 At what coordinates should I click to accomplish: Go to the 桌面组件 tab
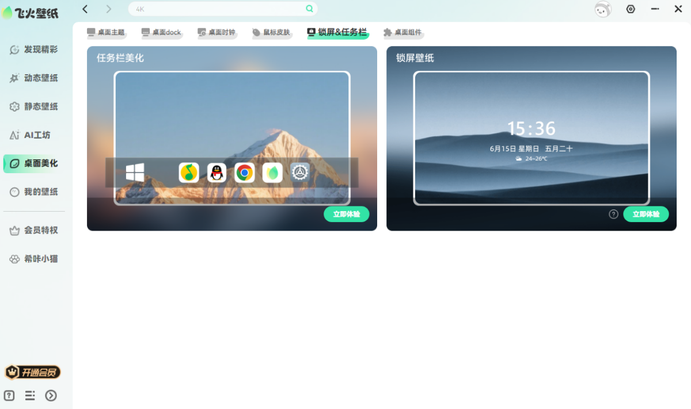[403, 32]
